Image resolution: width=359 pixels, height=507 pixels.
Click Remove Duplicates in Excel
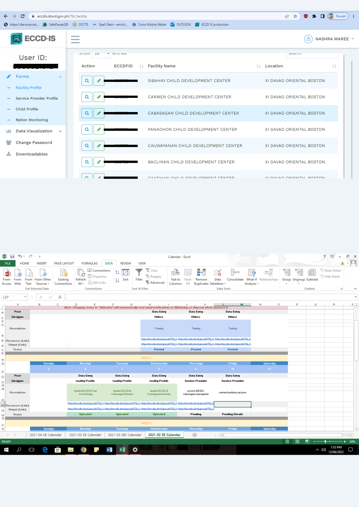201,277
